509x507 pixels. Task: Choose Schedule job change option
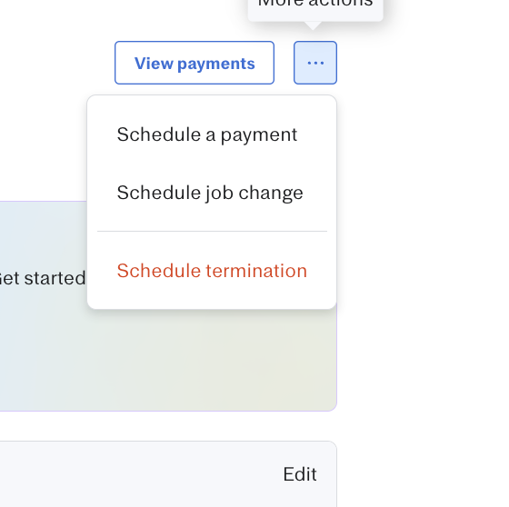[x=210, y=193]
